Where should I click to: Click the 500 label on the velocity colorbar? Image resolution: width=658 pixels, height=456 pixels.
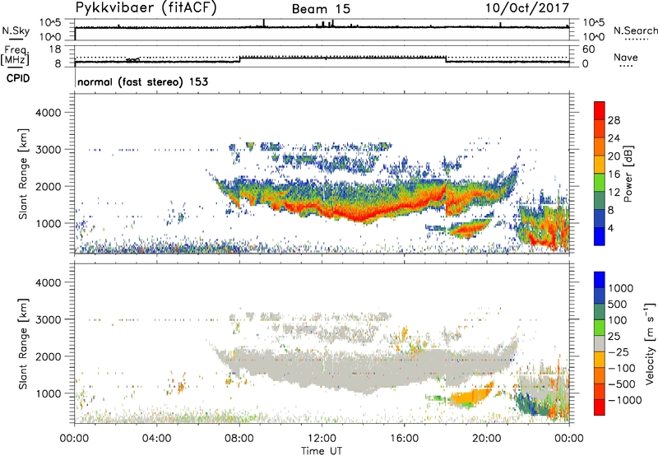pos(617,304)
